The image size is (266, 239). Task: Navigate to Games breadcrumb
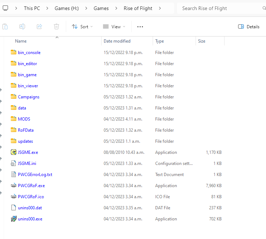pos(101,8)
